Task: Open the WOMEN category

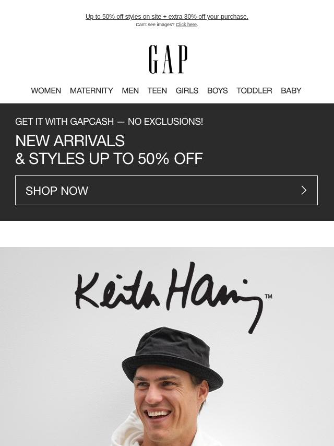Action: coord(46,90)
